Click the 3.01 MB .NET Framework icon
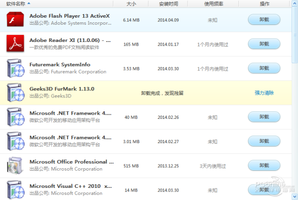 [15, 141]
